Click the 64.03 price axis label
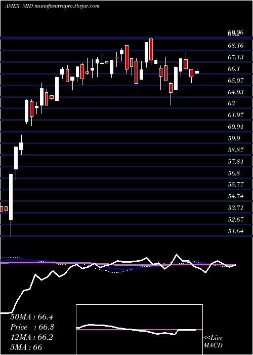The height and width of the screenshot is (355, 253). click(236, 92)
